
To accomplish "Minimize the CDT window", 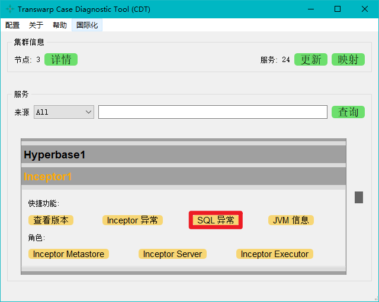I will tap(311, 9).
